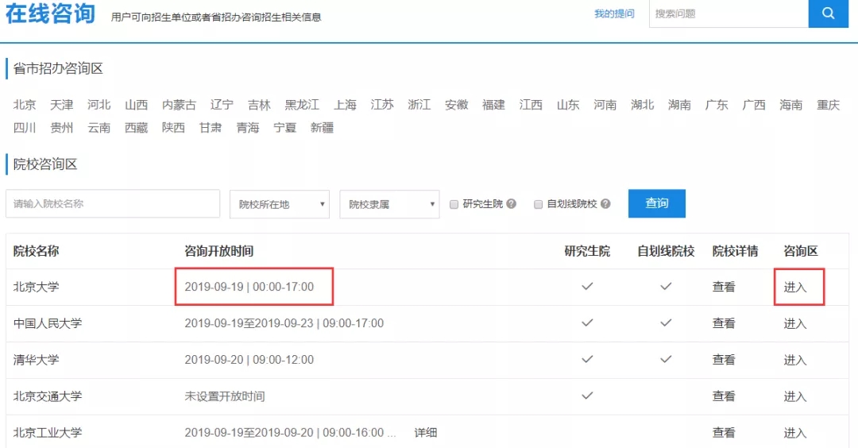This screenshot has width=858, height=448.
Task: Click help icon beside 研究生院 checkbox
Action: pyautogui.click(x=512, y=204)
